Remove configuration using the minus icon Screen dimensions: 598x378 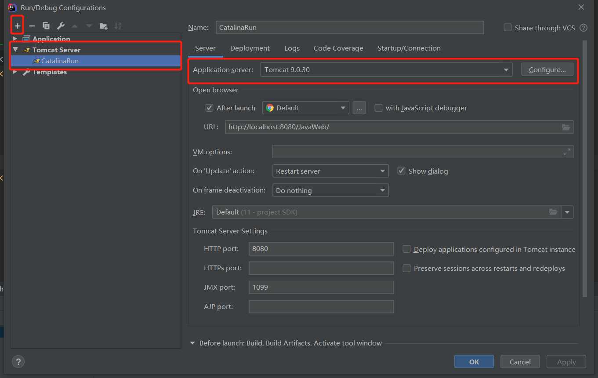(32, 26)
